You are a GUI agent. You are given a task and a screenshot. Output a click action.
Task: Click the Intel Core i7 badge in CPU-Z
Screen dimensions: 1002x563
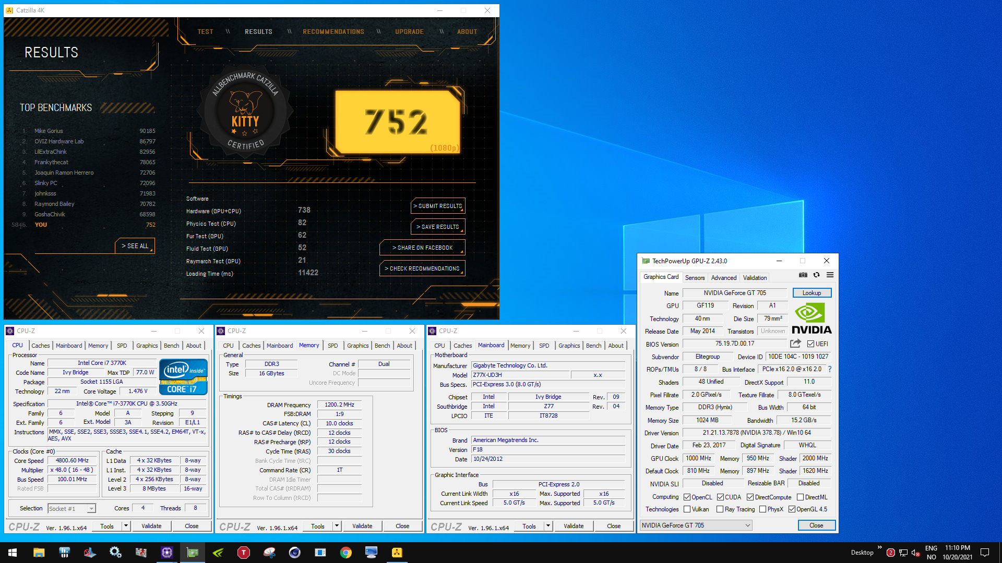(183, 377)
